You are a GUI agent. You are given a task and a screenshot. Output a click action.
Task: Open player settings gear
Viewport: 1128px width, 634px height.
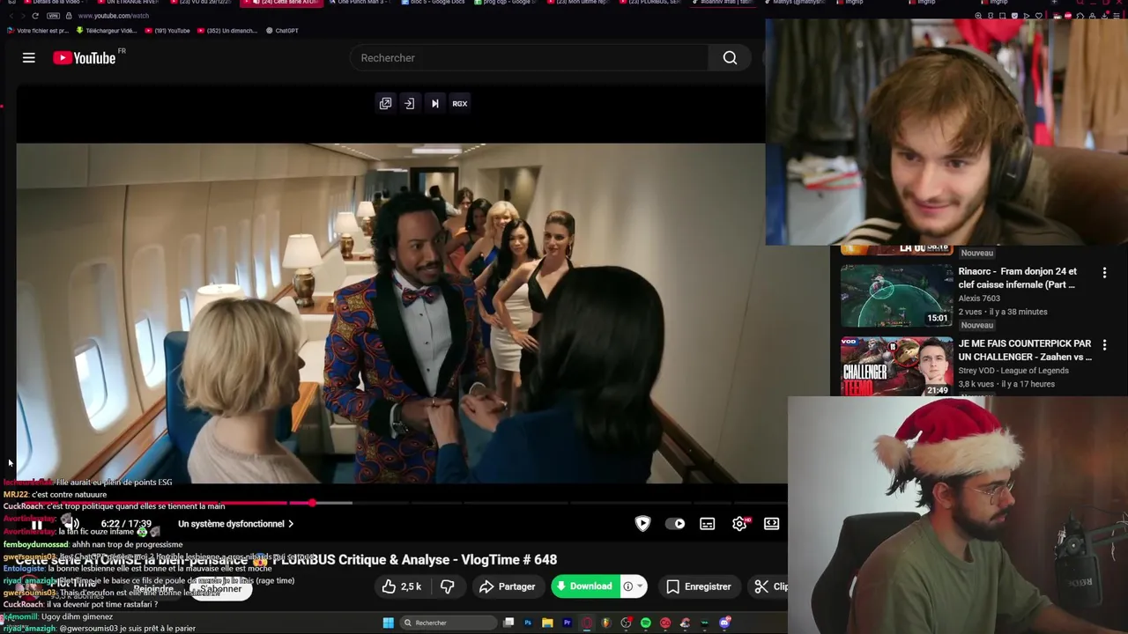(739, 524)
